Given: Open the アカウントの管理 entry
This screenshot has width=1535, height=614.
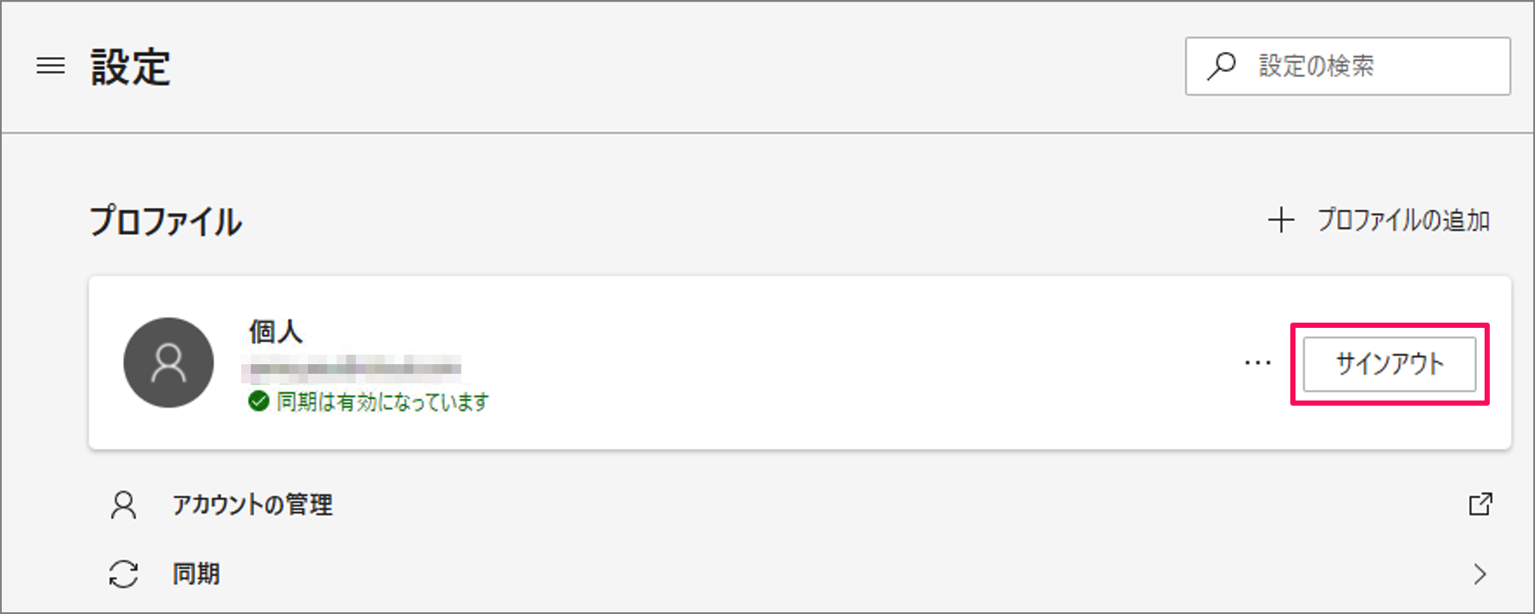Looking at the screenshot, I should (252, 505).
